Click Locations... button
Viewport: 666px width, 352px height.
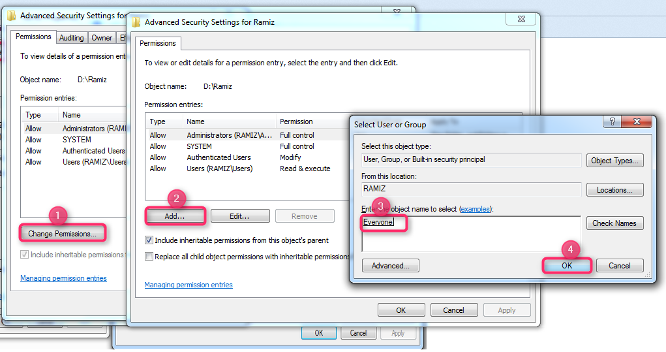point(614,190)
